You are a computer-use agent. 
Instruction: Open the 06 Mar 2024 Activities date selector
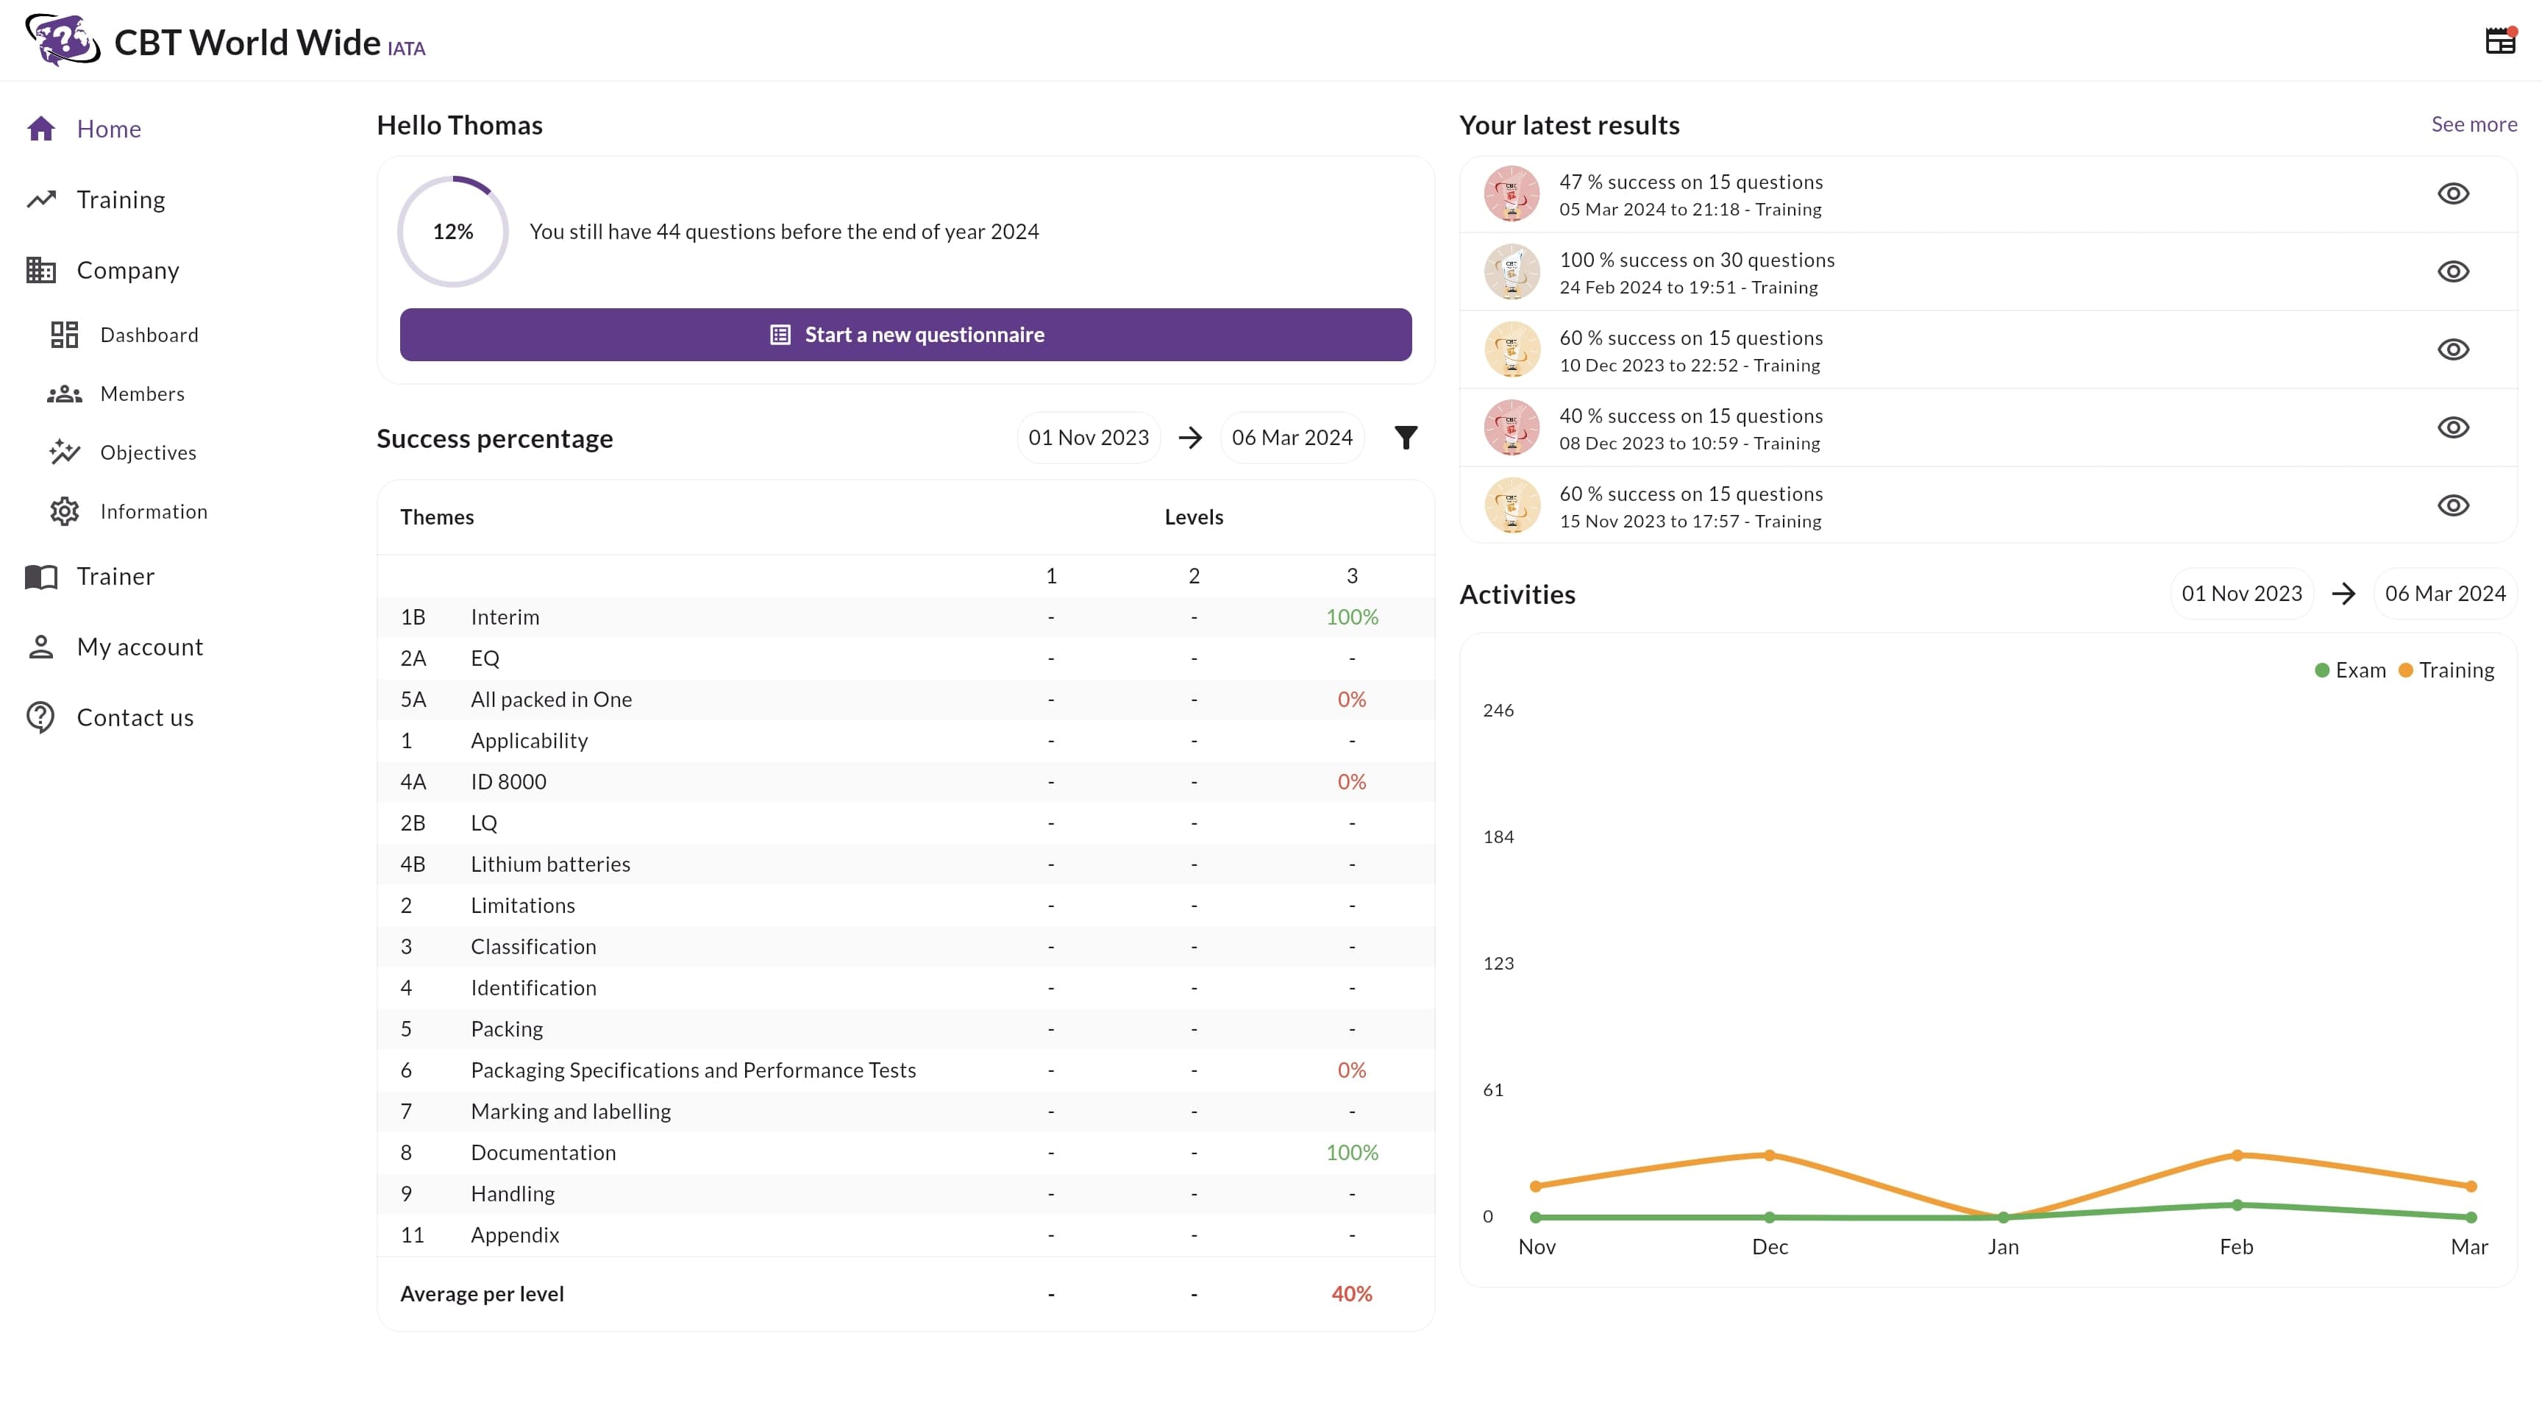tap(2444, 592)
